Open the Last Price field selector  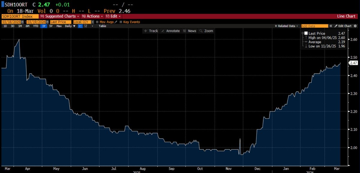pos(60,22)
